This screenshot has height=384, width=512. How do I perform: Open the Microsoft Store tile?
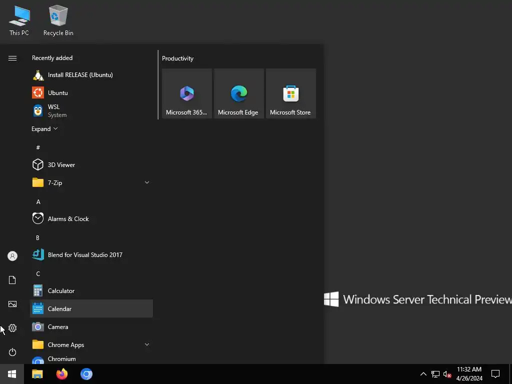pyautogui.click(x=290, y=93)
